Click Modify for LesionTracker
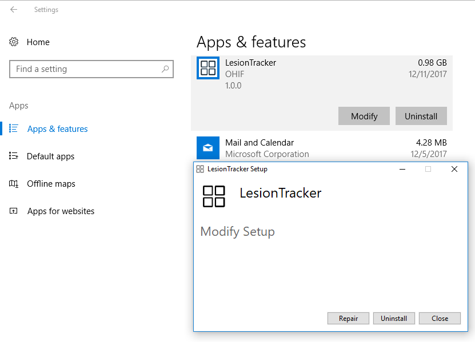 click(x=364, y=116)
